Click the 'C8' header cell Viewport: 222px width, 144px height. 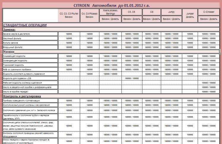coord(152,12)
